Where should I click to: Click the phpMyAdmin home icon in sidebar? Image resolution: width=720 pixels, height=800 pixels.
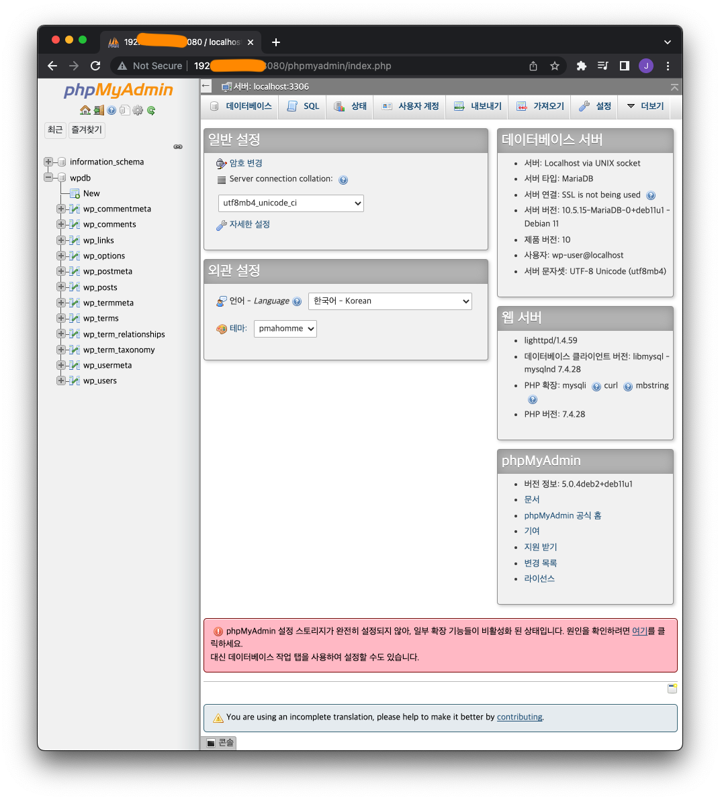(85, 110)
